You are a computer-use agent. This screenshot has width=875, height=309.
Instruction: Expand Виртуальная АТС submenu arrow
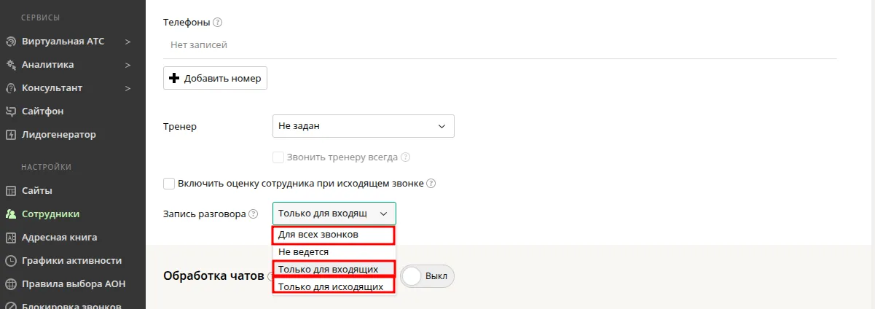point(127,42)
